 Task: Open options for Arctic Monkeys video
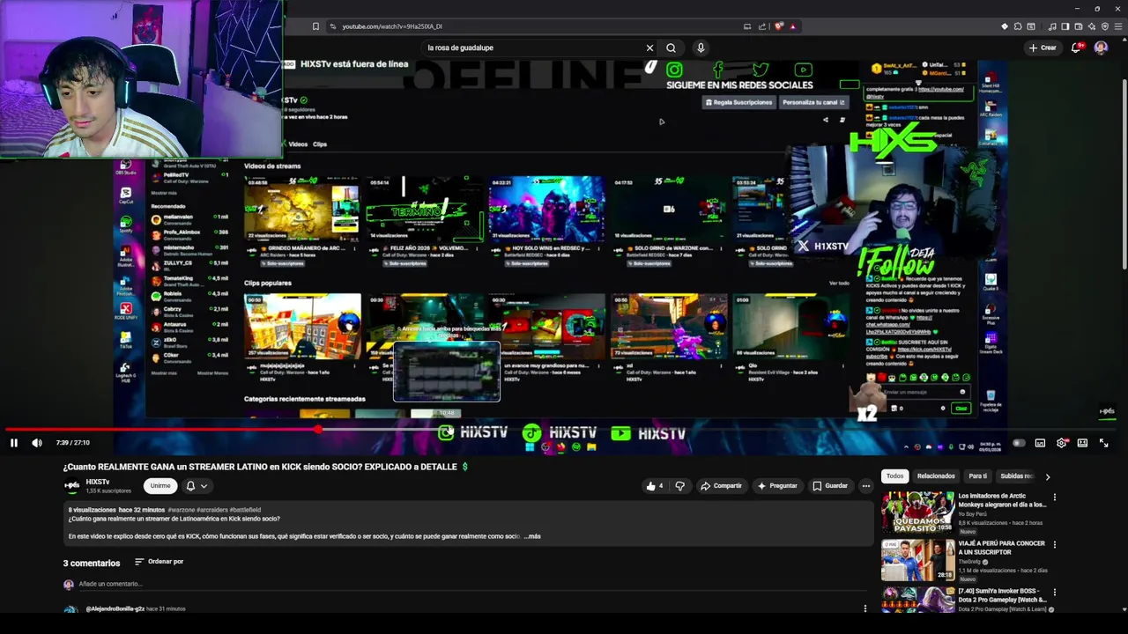coord(1054,498)
